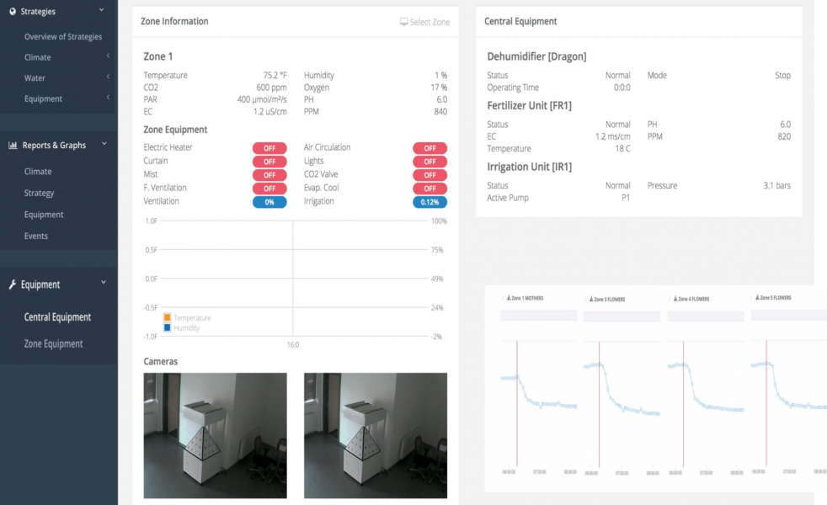
Task: Open Overview of Strategies
Action: point(63,37)
